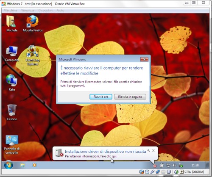Click the 'Installazione driver di dispositivo non riuscita' notification
Screen dimensions: 212x177
click(x=105, y=152)
